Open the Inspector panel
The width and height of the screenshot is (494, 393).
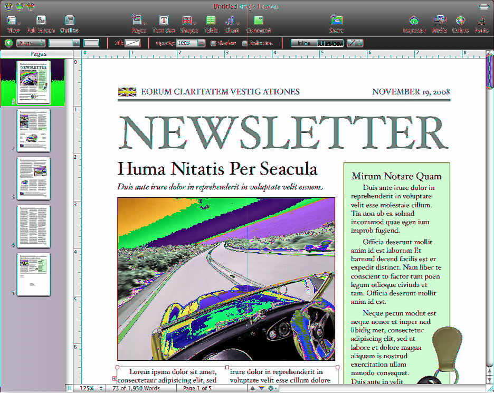pos(414,24)
